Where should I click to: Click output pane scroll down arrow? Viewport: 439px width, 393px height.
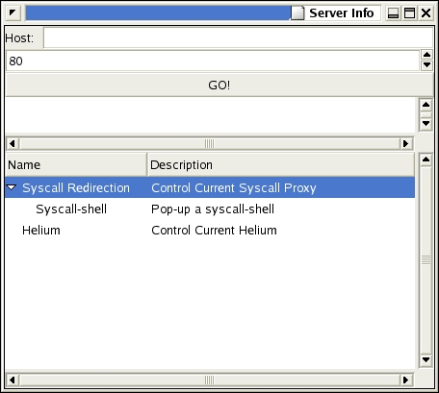[x=426, y=124]
